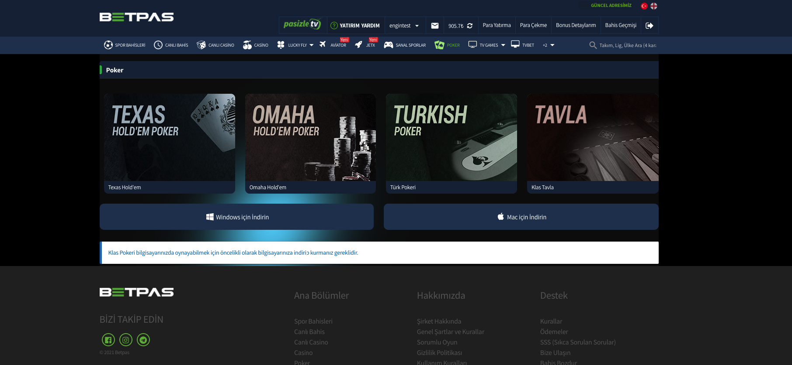Open the Tavla backgammon card
The image size is (792, 365).
point(593,137)
